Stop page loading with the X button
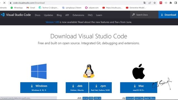 pos(4,3)
